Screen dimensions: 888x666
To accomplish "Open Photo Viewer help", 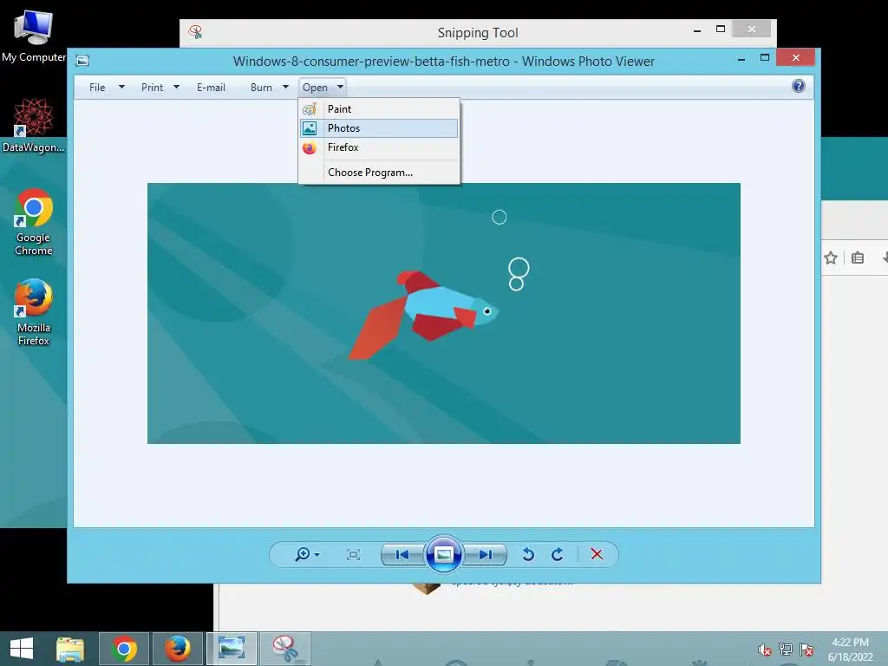I will pos(799,86).
